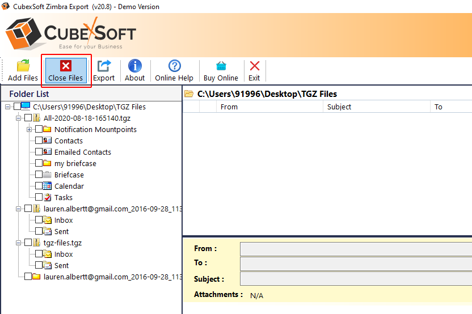
Task: Check the Inbox checkbox under tgz-files.tgz
Action: [x=39, y=254]
